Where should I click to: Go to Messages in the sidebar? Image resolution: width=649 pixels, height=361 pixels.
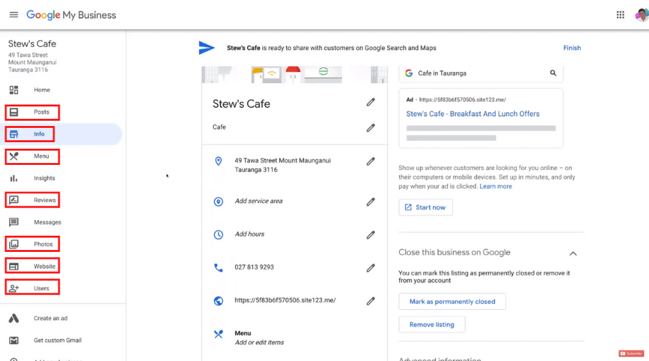point(47,222)
